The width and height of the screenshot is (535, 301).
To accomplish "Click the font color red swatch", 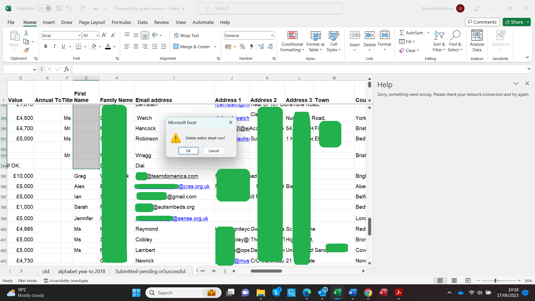I will coord(108,47).
